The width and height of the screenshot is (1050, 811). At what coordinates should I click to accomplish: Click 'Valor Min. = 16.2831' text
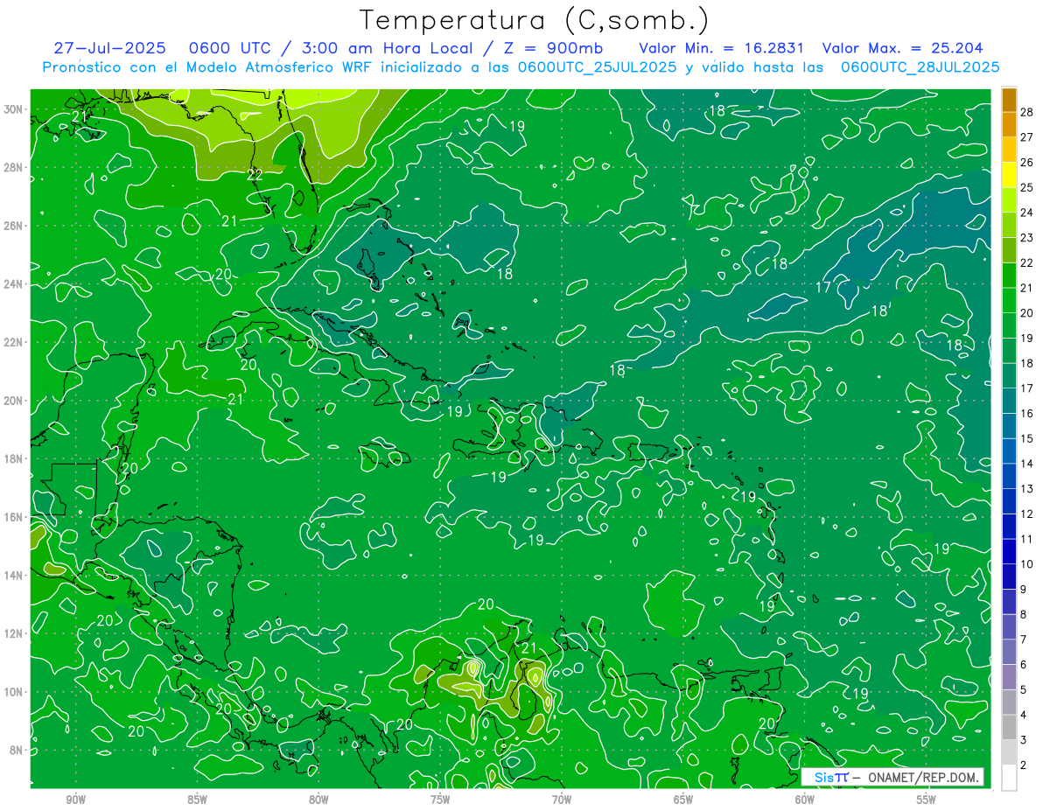pyautogui.click(x=721, y=48)
